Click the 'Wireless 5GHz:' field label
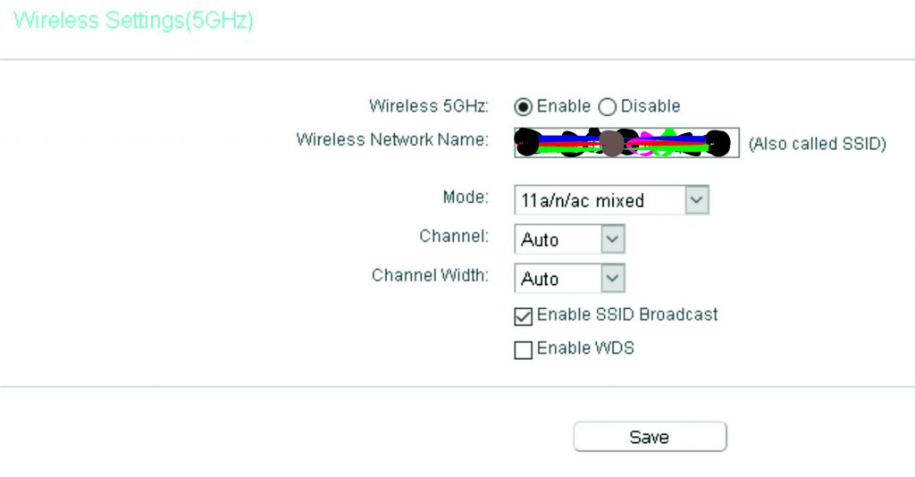The height and width of the screenshot is (477, 915). point(429,106)
